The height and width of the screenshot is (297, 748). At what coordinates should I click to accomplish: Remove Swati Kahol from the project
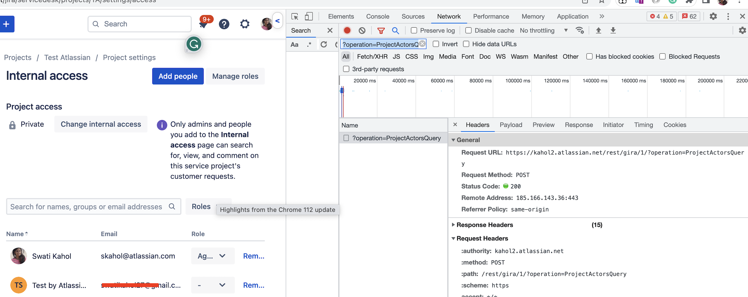coord(254,256)
